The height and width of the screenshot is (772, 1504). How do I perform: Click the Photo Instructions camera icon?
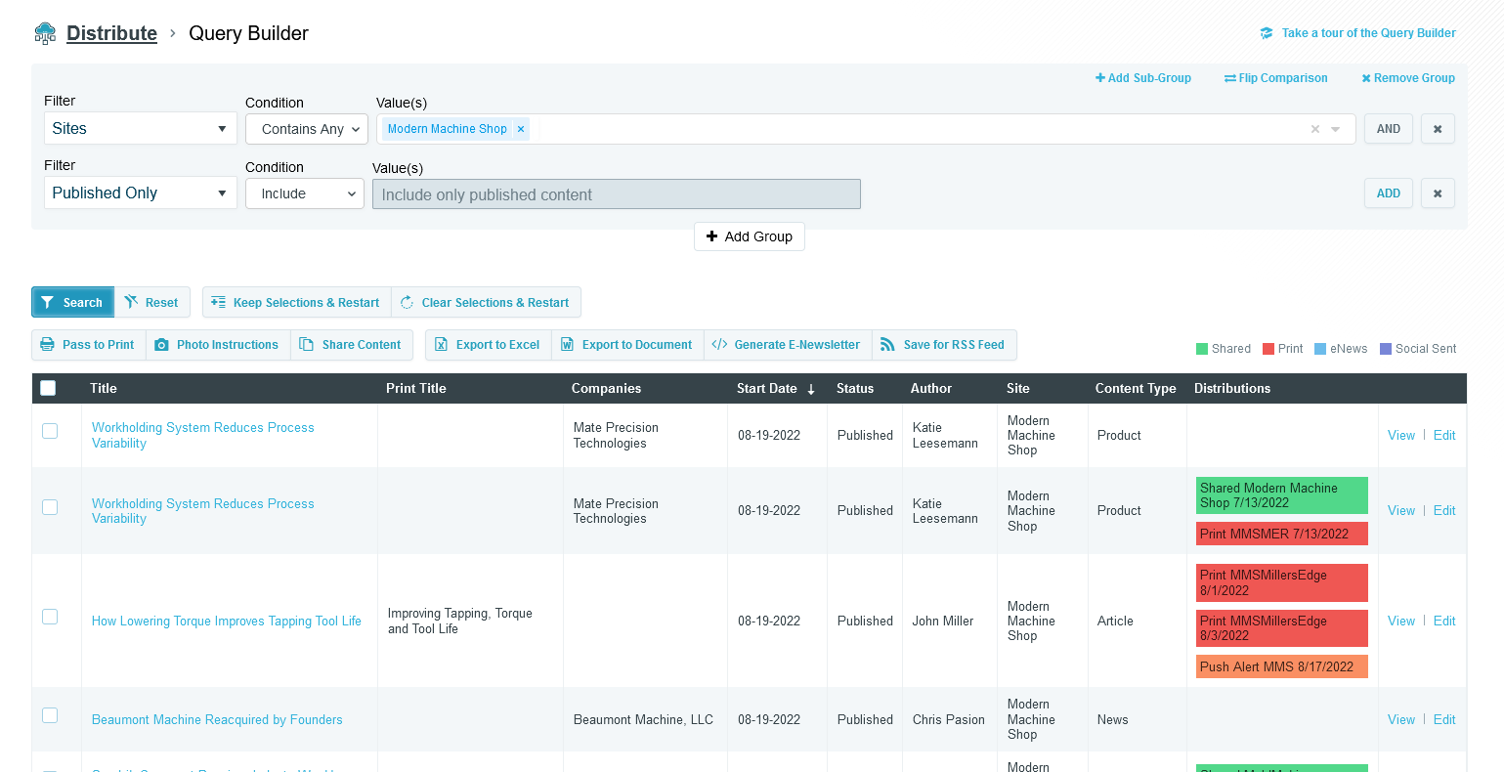[x=162, y=345]
